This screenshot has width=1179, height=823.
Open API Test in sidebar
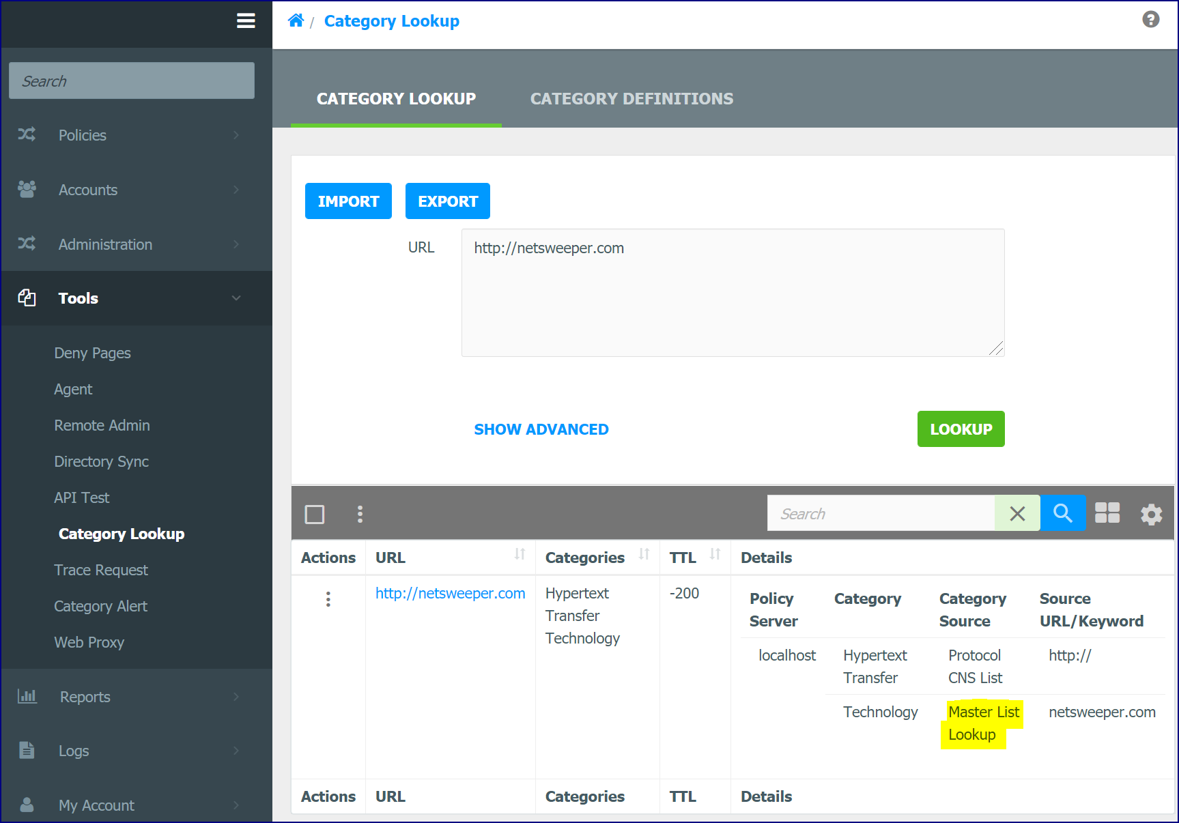tap(81, 497)
